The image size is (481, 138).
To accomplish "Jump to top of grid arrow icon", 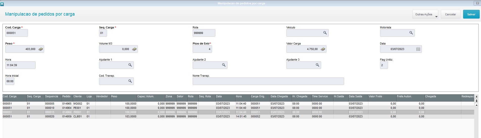I will coord(476,97).
